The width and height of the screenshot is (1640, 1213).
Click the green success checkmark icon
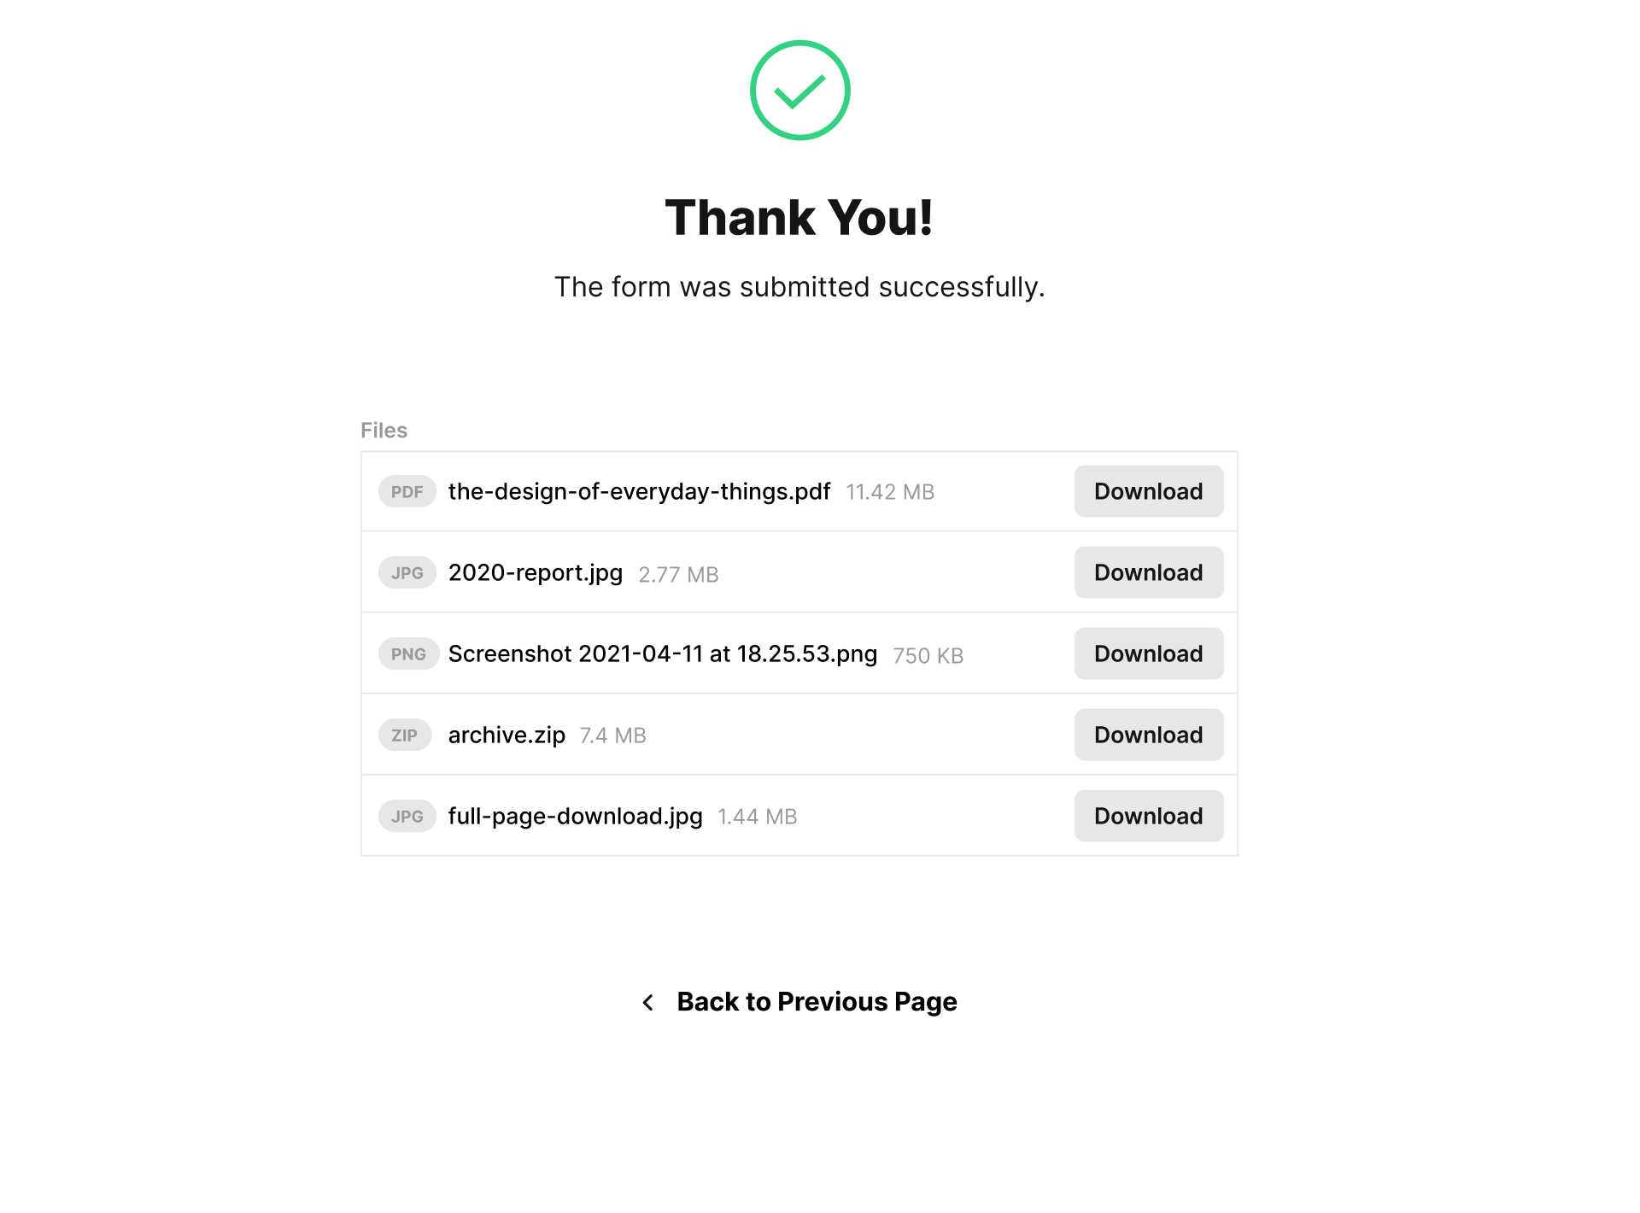click(x=799, y=91)
